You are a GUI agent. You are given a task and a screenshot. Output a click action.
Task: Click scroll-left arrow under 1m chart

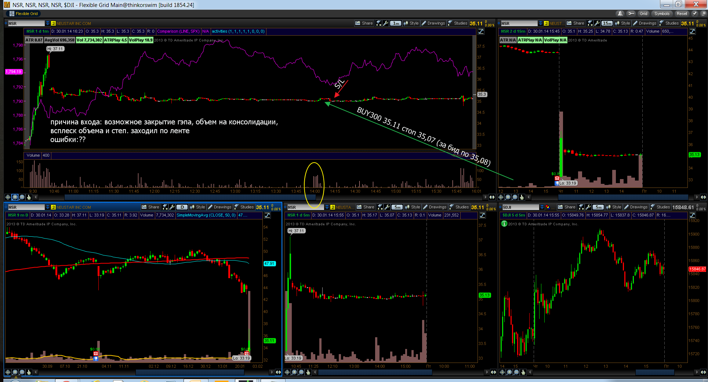tap(36, 197)
